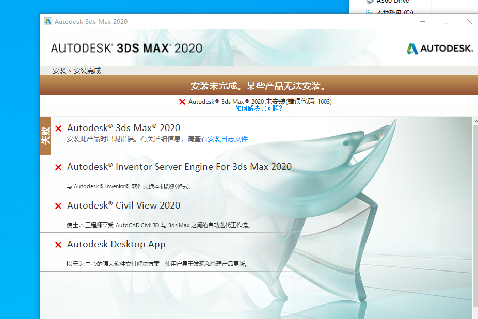Click the A360 Drive cloud icon

(370, 2)
